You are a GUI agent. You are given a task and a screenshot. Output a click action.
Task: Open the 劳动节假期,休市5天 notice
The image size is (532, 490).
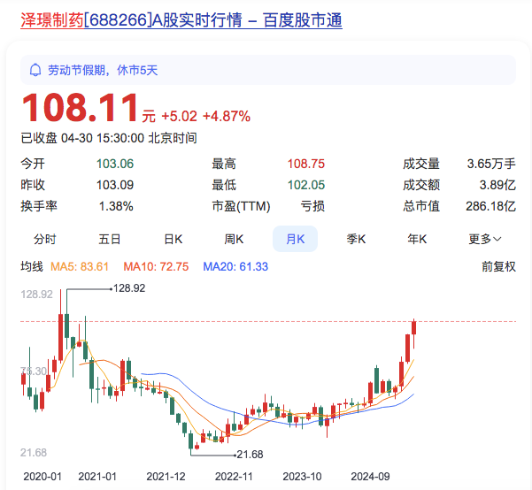[x=268, y=70]
